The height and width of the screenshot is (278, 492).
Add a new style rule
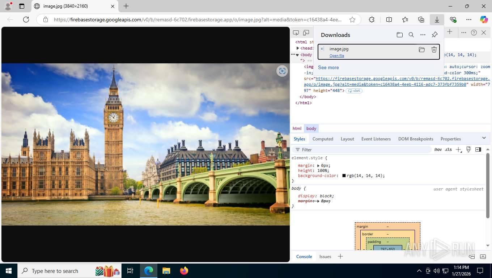[459, 149]
